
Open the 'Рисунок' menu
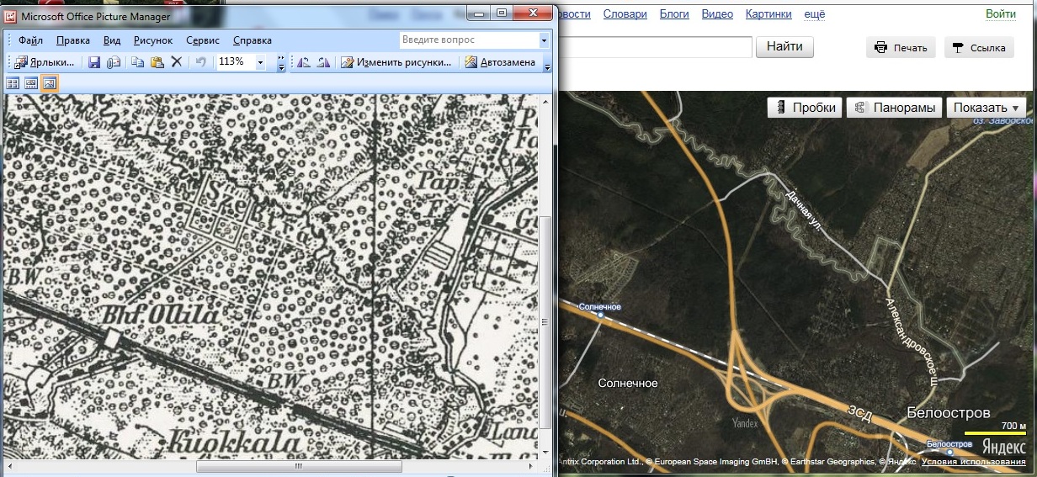click(x=152, y=40)
